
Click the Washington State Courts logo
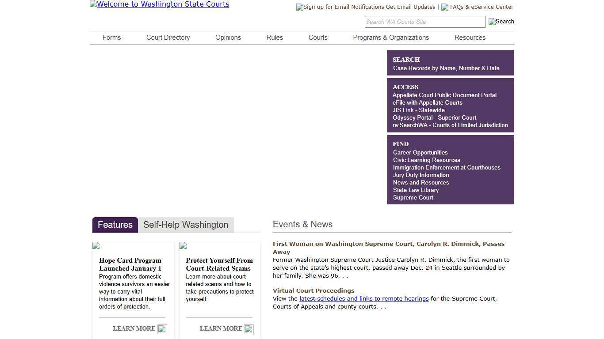pos(160,4)
